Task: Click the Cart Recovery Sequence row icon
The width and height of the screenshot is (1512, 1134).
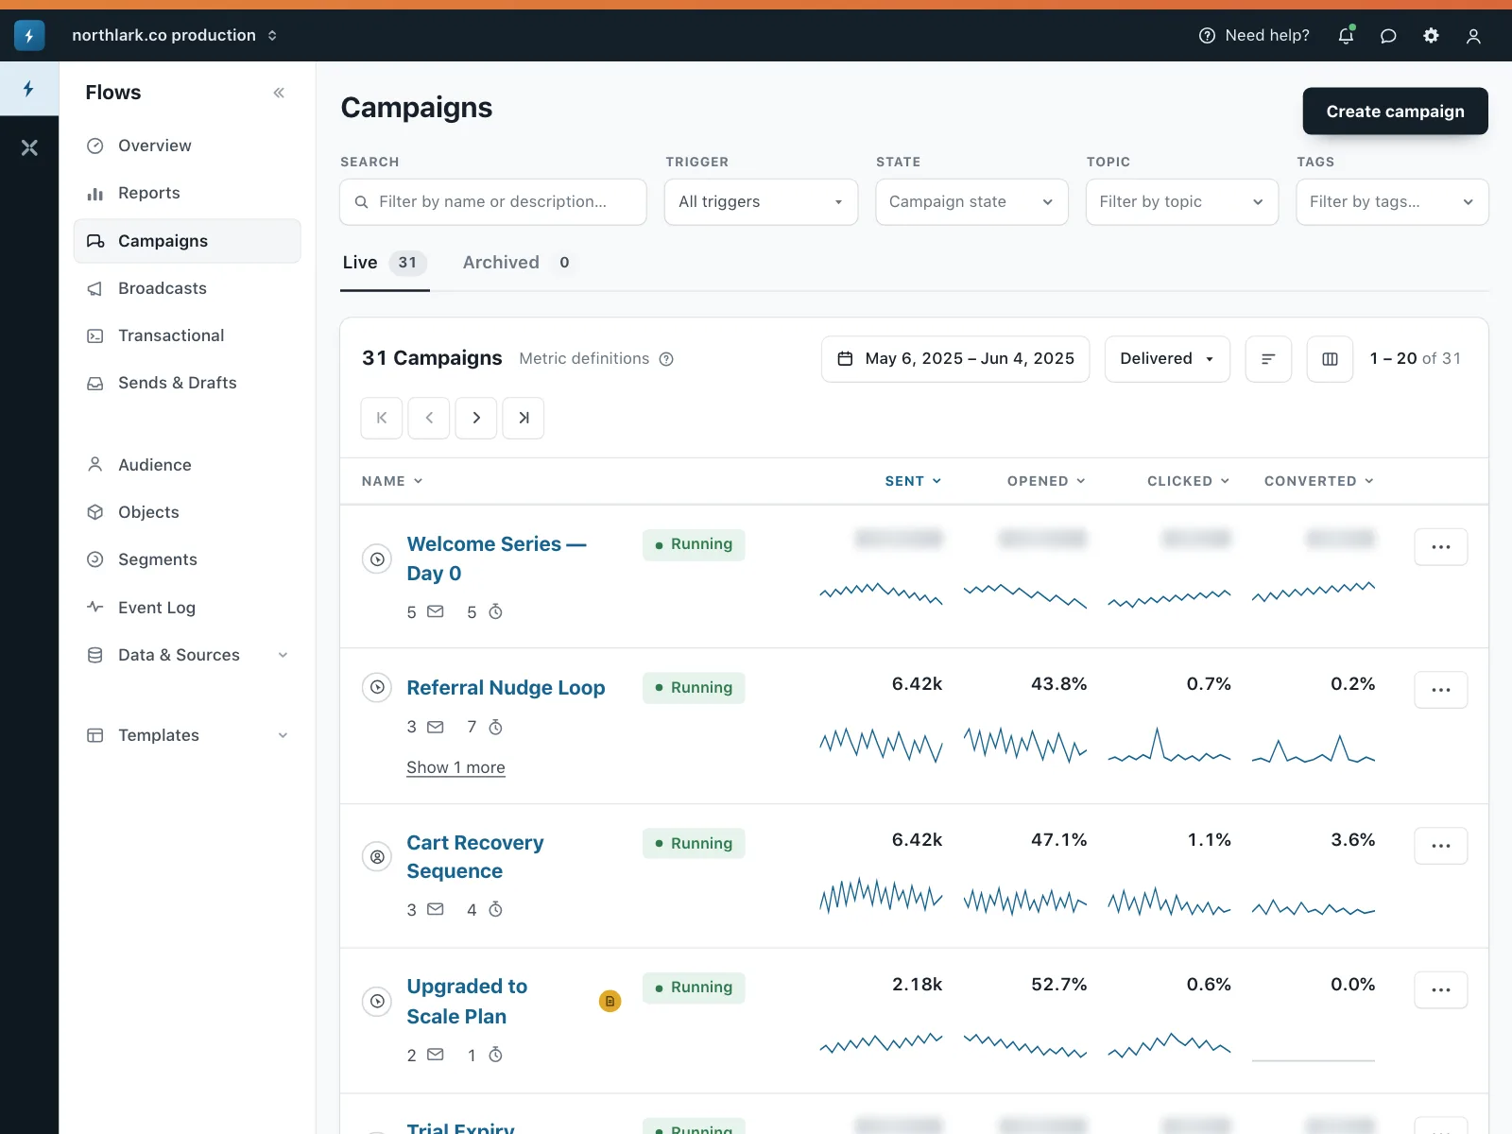Action: [377, 856]
